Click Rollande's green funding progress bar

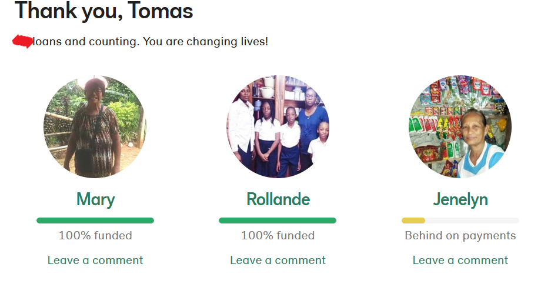pos(278,221)
